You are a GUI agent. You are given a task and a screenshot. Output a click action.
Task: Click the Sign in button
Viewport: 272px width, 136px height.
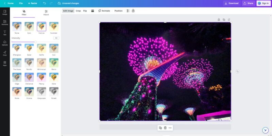pyautogui.click(x=263, y=3)
